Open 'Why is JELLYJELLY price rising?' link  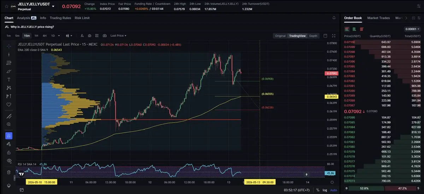pyautogui.click(x=32, y=27)
